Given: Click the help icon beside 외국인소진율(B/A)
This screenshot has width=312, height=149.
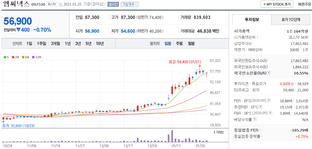Looking at the screenshot, I should click(269, 73).
